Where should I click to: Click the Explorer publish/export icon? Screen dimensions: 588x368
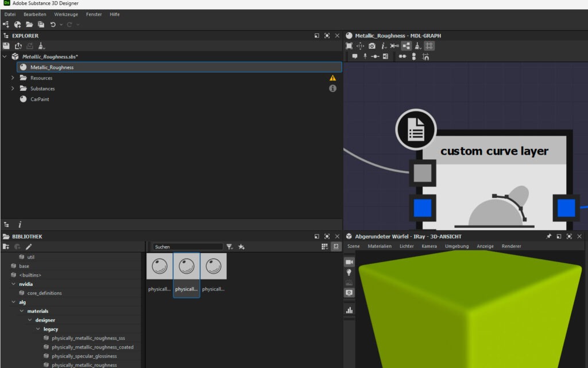click(x=18, y=46)
